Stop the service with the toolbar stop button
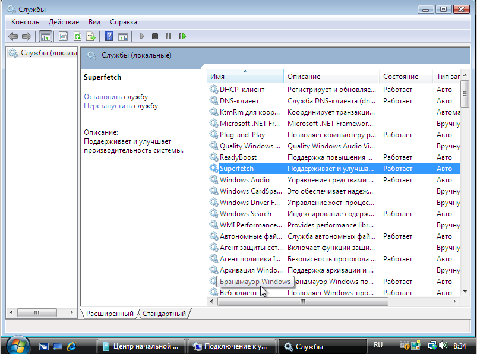The height and width of the screenshot is (354, 477). (x=155, y=36)
